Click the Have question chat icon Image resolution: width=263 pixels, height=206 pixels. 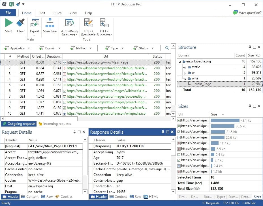235,12
